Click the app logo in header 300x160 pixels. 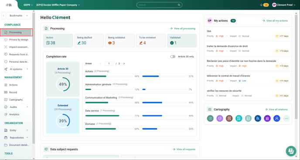9,5
